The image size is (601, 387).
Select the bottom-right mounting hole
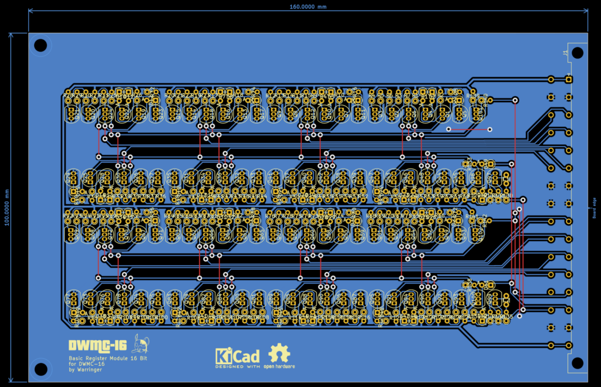click(578, 363)
